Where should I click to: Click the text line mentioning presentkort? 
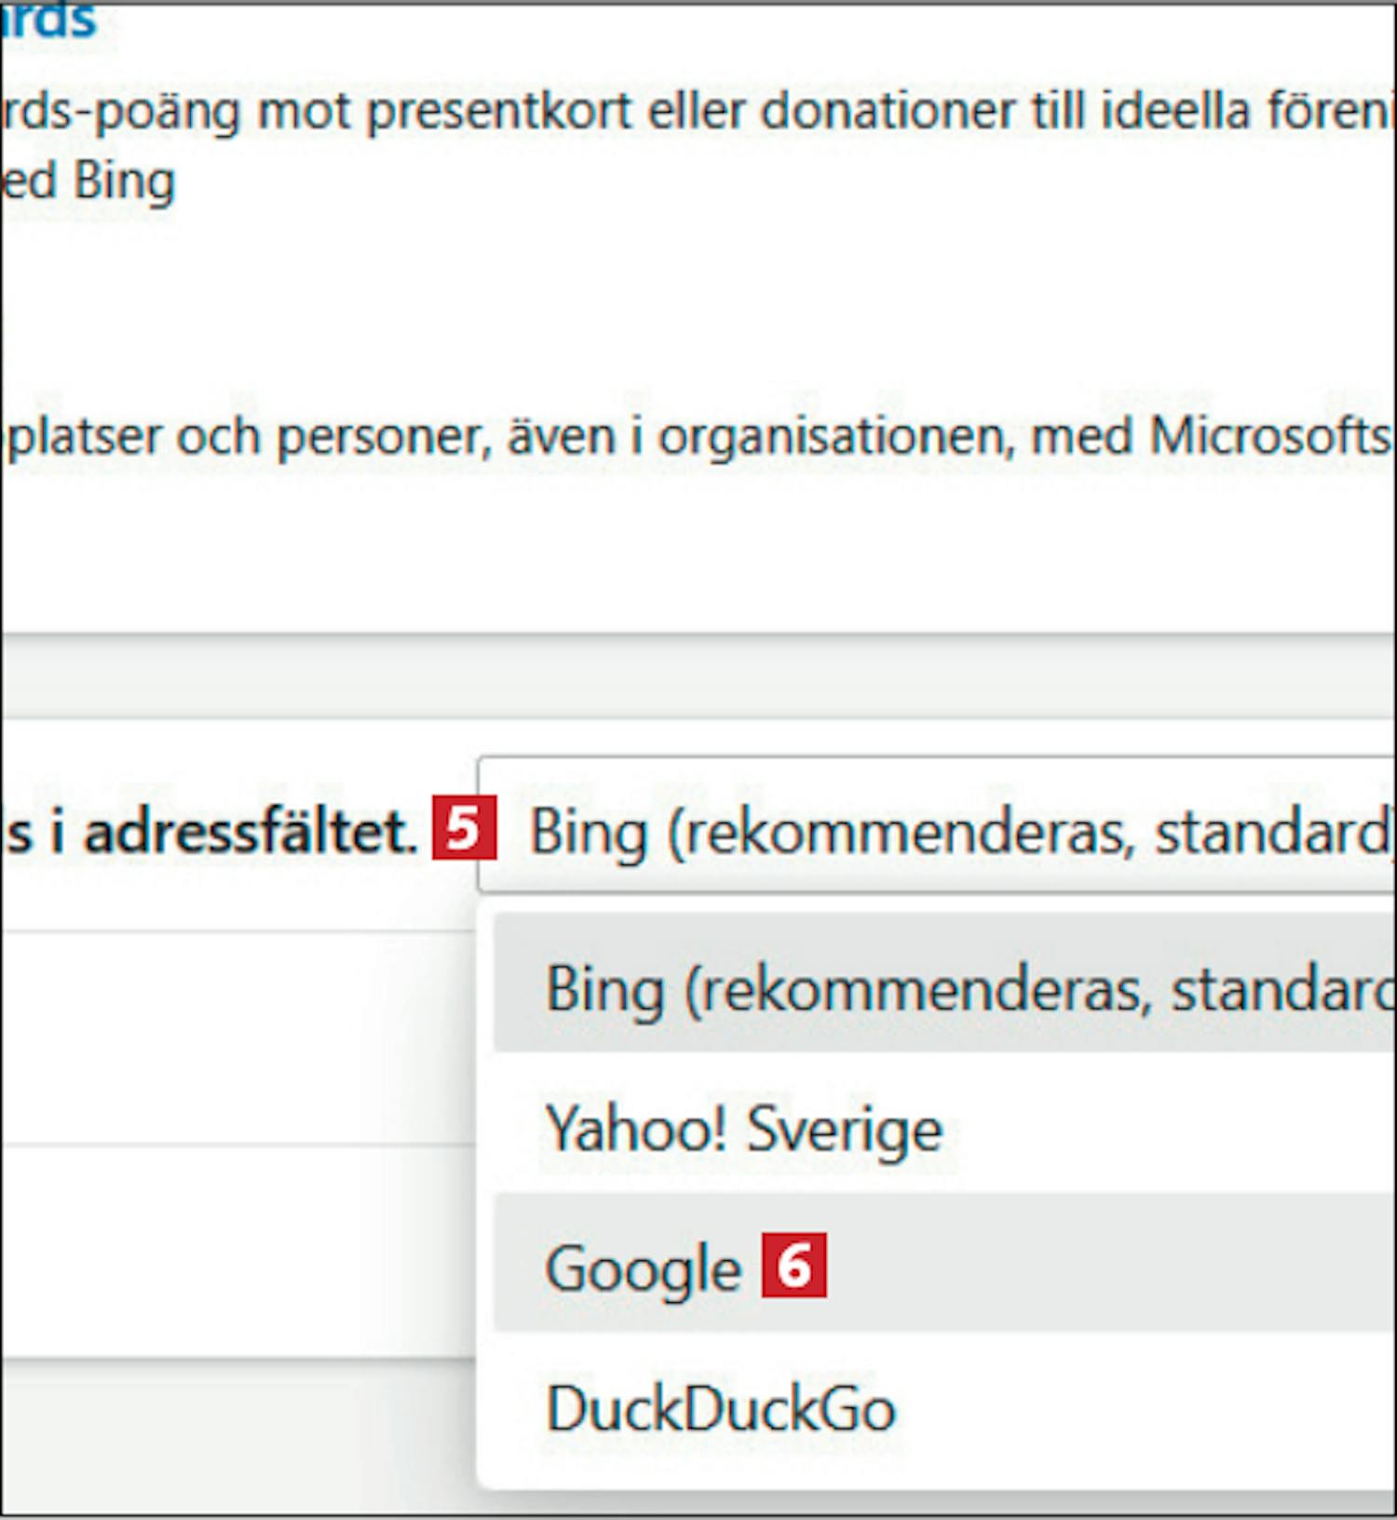point(697,112)
